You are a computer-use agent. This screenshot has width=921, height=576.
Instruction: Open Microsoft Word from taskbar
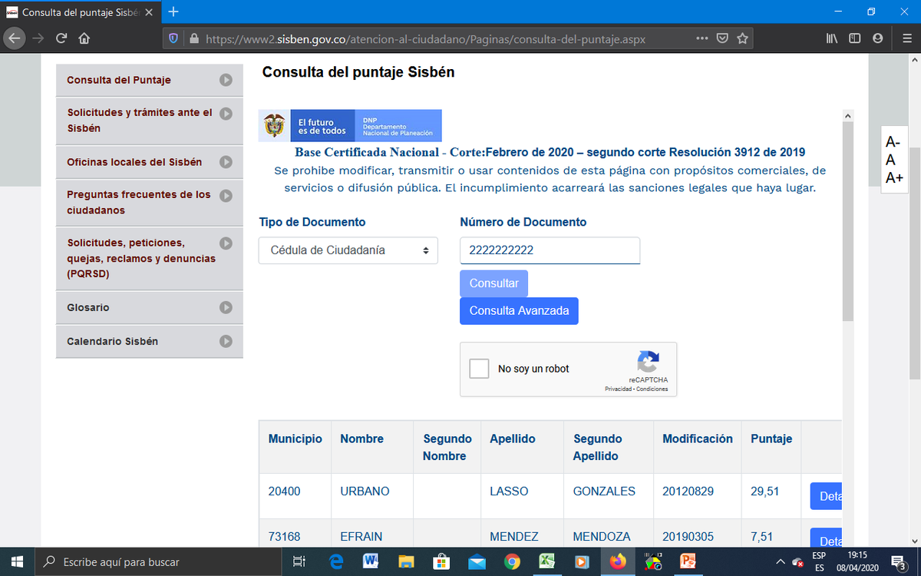point(371,562)
